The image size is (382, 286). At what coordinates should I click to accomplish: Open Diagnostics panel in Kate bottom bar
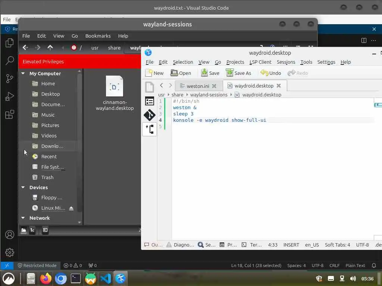point(180,245)
